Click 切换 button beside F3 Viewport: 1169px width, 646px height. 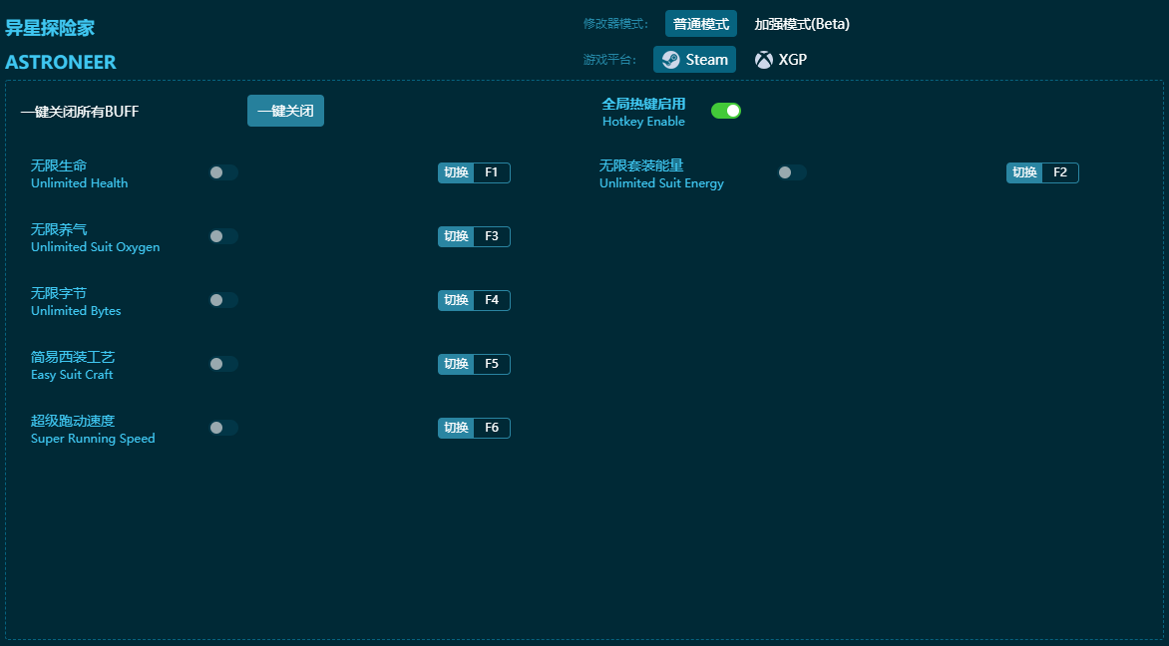tap(456, 236)
